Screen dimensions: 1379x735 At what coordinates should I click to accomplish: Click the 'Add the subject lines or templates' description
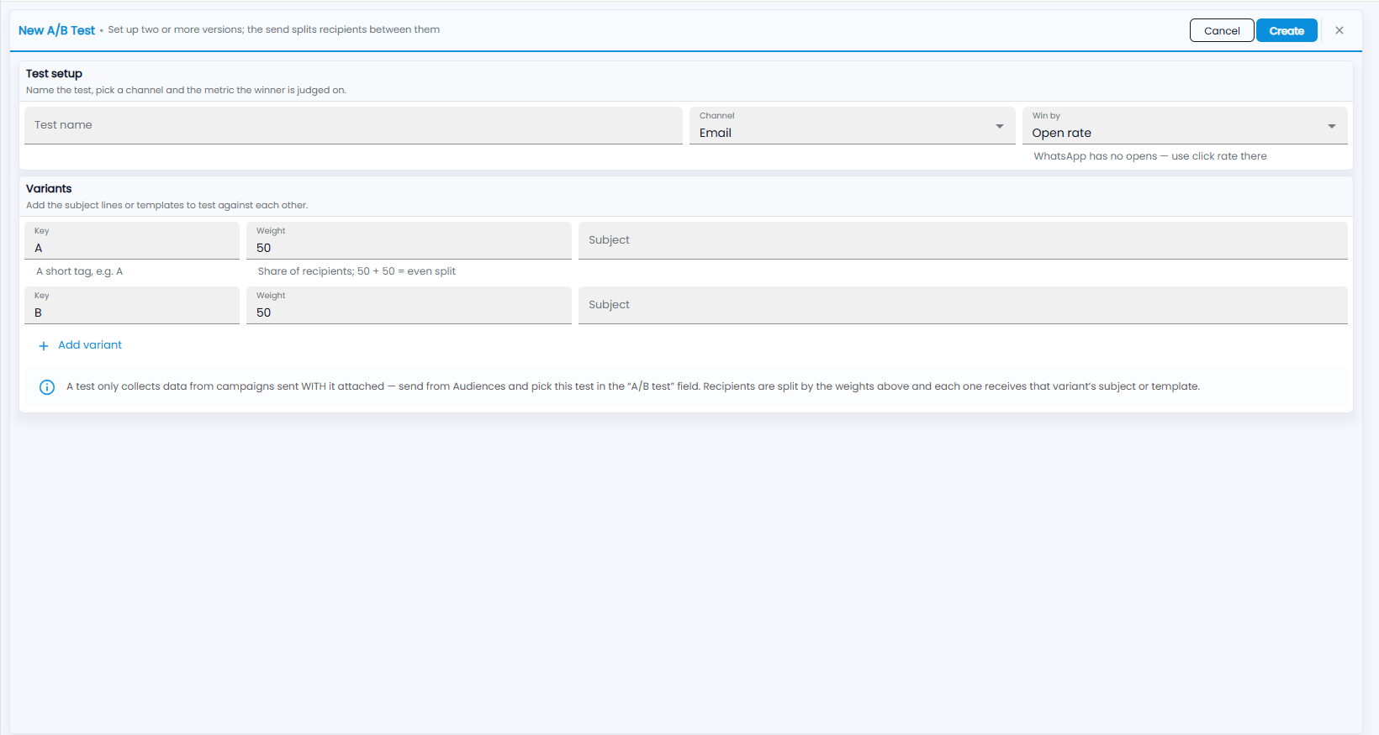[166, 205]
